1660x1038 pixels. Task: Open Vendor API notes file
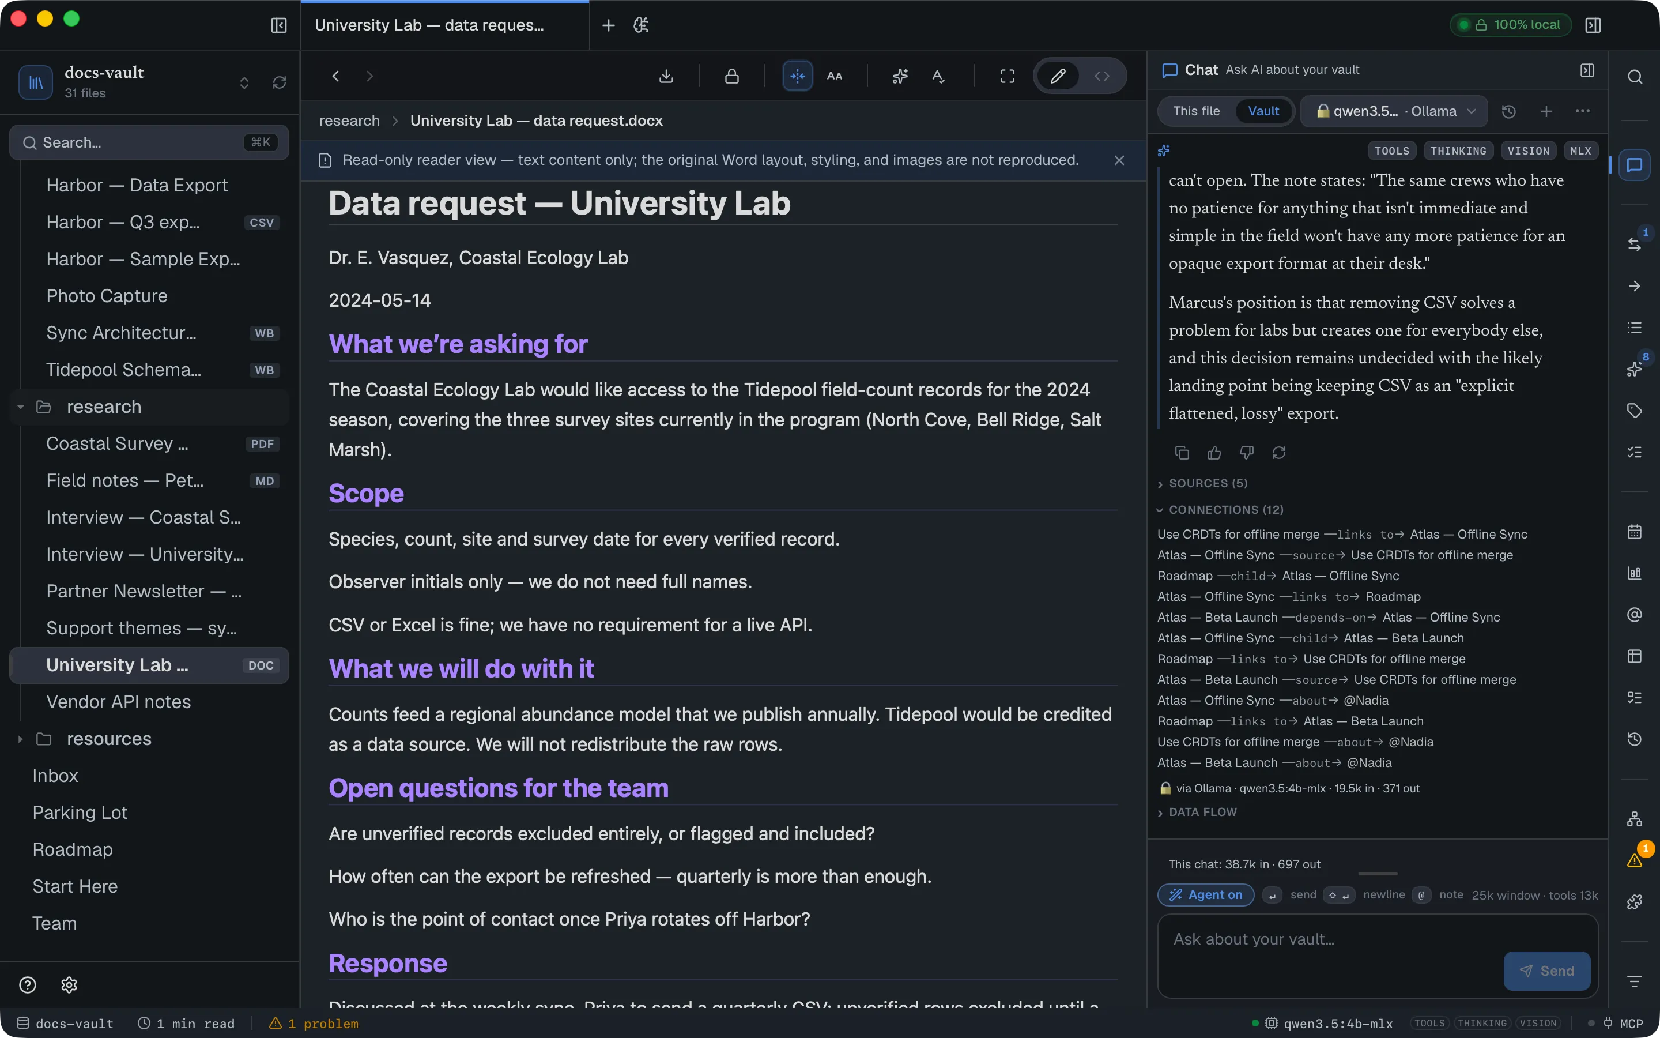149,702
